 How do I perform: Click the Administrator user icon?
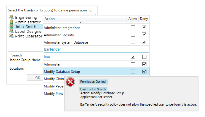11,22
